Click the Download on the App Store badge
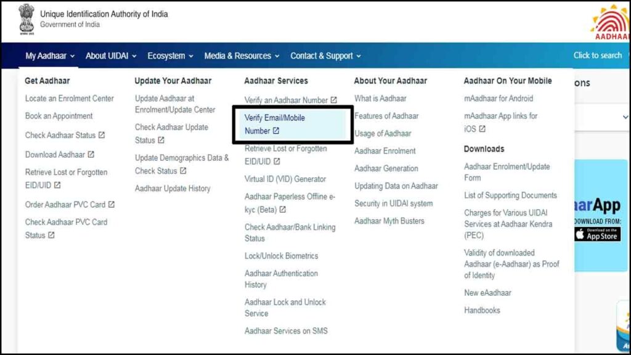Image resolution: width=631 pixels, height=355 pixels. [x=596, y=234]
